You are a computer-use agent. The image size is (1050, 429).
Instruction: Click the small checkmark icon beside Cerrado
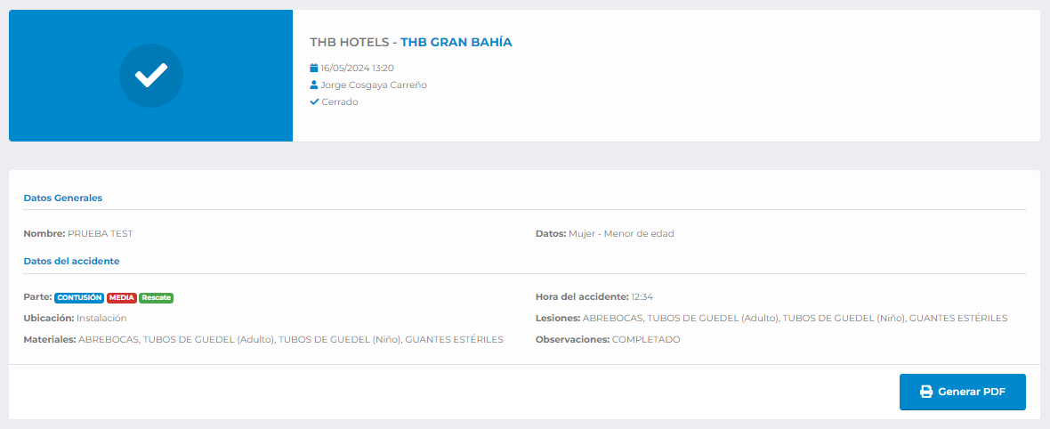(314, 102)
